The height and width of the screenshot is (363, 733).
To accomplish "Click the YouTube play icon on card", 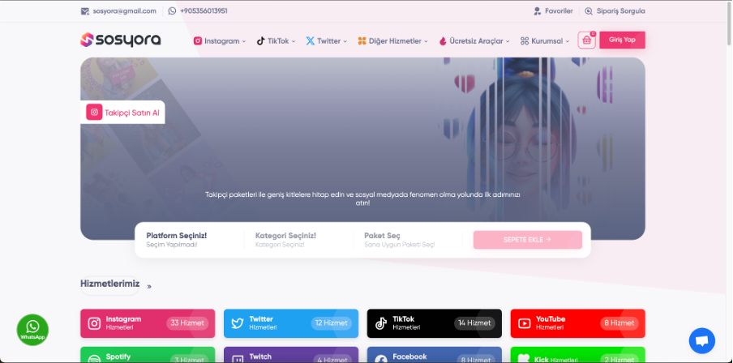I will 525,323.
